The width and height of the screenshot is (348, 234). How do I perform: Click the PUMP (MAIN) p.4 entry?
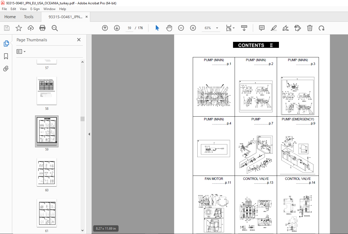pos(214,146)
